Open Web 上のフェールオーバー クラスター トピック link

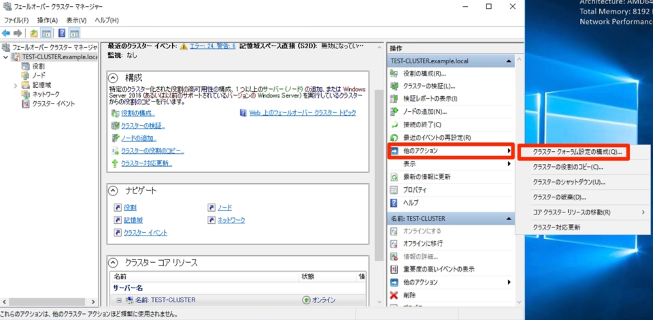pyautogui.click(x=303, y=113)
